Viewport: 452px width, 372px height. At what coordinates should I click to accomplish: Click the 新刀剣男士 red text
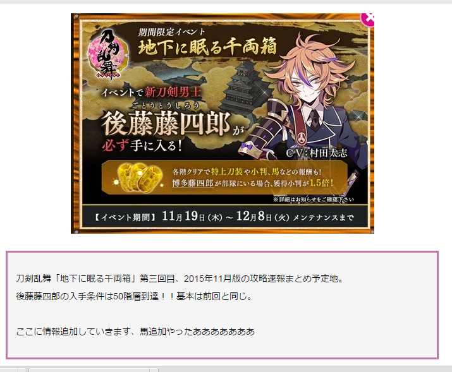click(x=172, y=92)
